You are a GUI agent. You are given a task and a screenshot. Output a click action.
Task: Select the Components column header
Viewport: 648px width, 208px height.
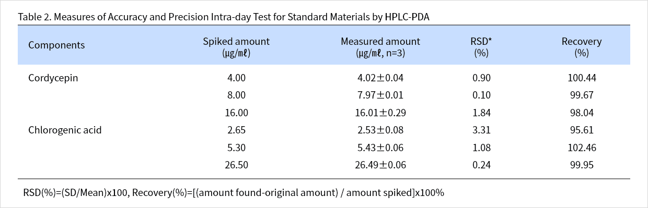56,45
